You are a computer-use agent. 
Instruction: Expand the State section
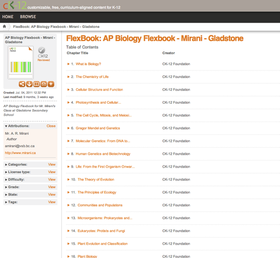click(6, 195)
